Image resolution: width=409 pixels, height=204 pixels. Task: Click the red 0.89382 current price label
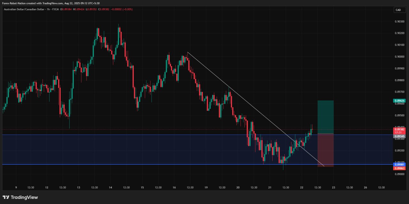[399, 129]
